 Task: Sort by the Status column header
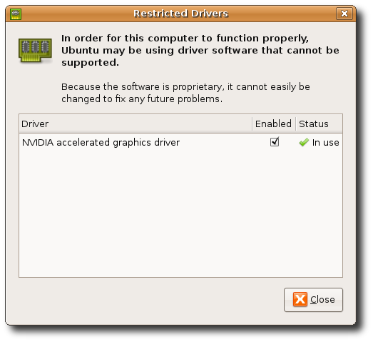(319, 124)
